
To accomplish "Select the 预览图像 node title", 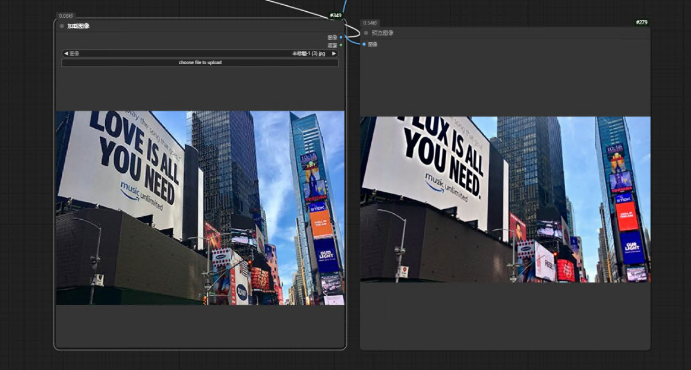I will point(383,33).
